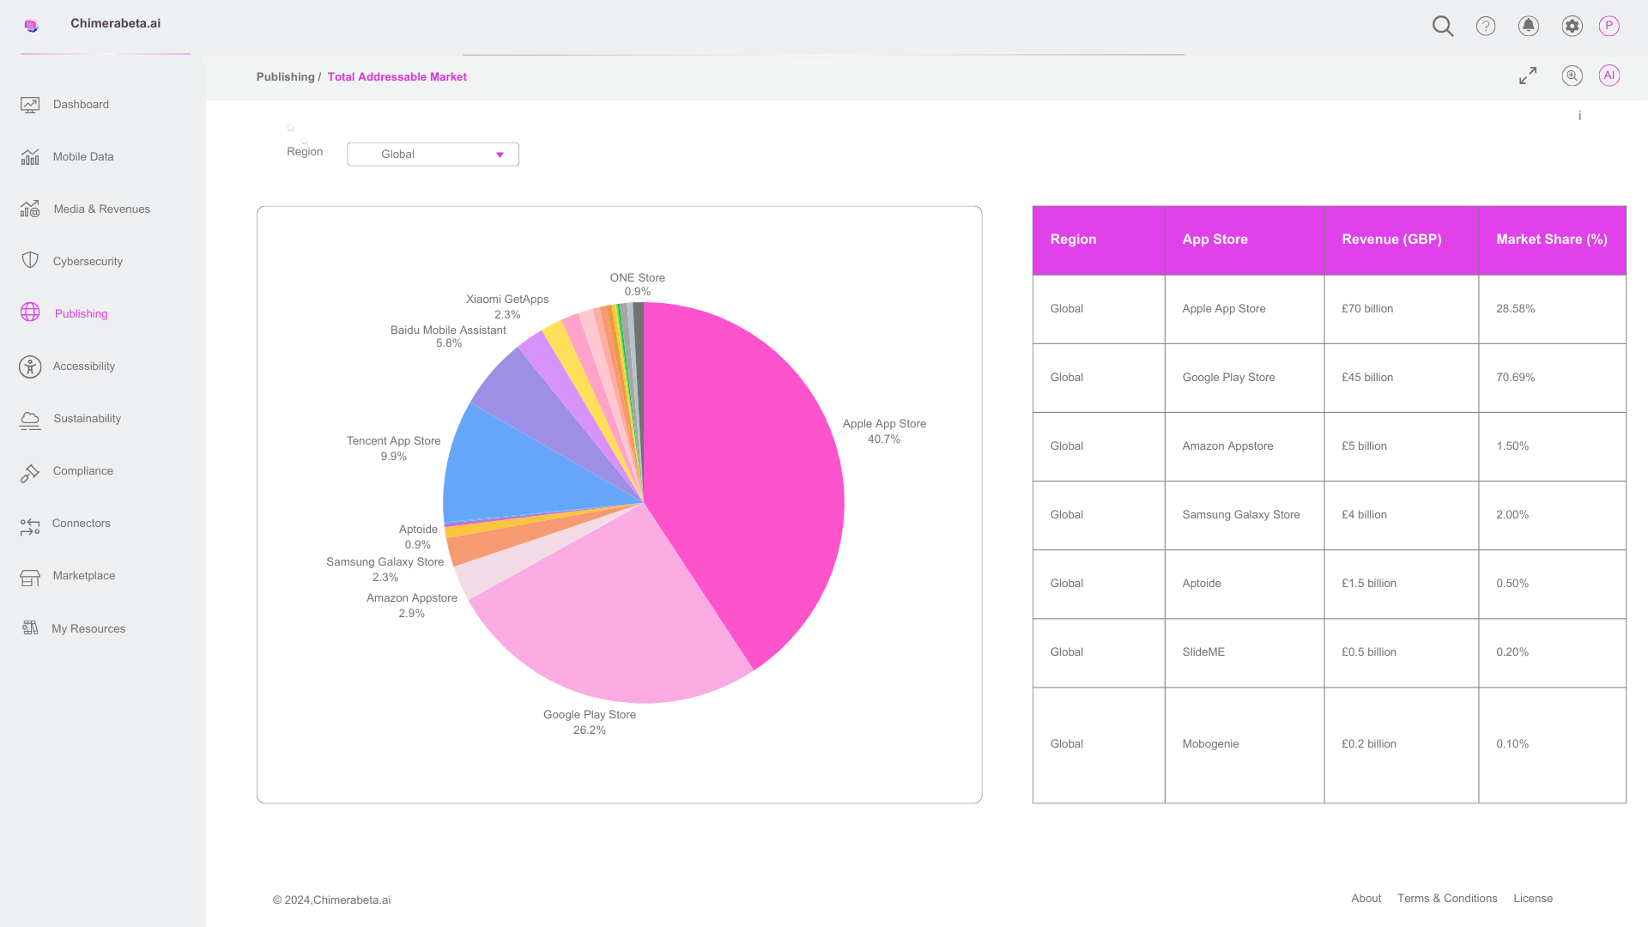
Task: Sort by App Store column header
Action: point(1244,240)
